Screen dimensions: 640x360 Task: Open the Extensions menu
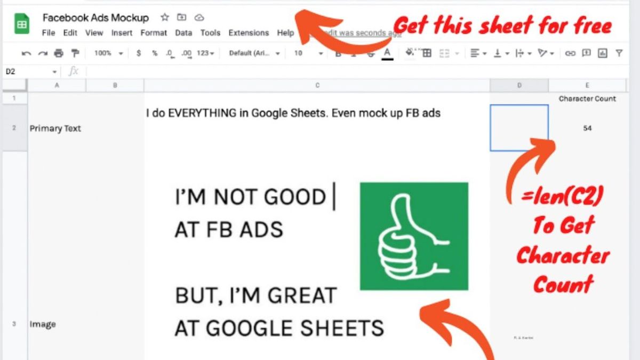[x=249, y=33]
